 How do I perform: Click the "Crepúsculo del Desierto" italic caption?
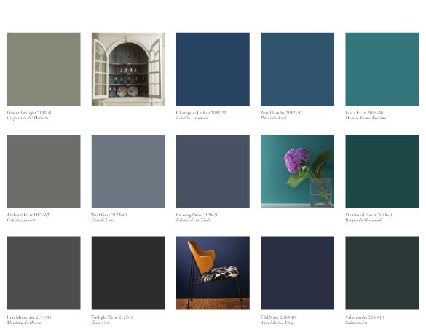point(28,118)
